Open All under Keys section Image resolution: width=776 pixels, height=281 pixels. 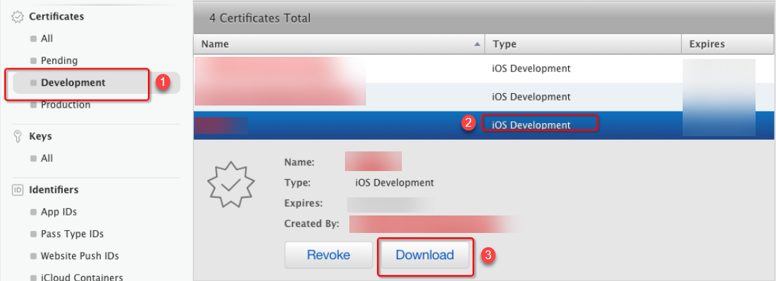tap(47, 159)
